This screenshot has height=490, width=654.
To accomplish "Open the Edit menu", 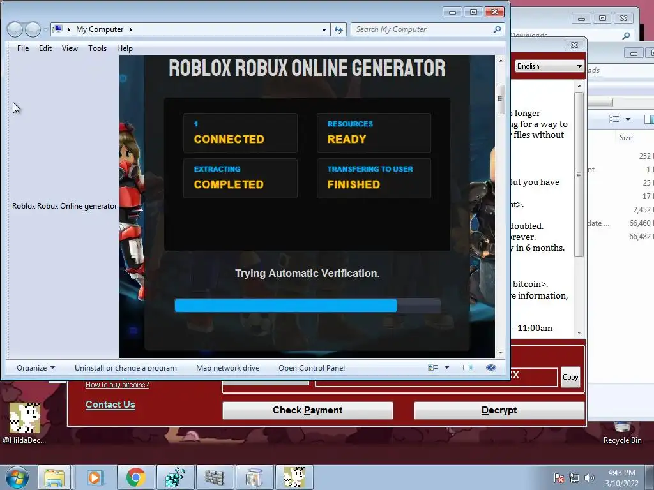I will [45, 48].
